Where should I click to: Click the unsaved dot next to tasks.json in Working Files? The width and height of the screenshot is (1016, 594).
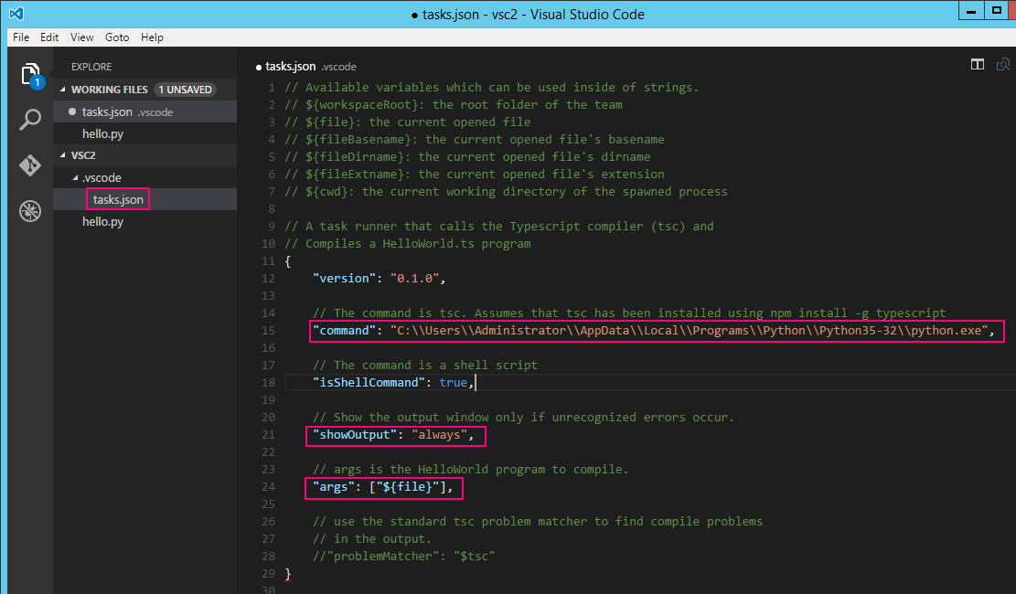click(x=72, y=111)
